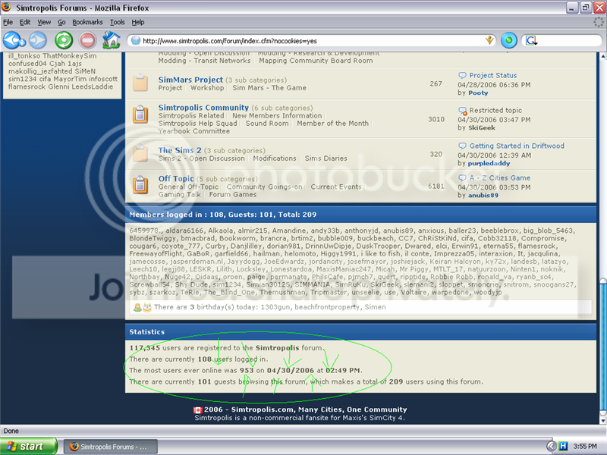
Task: Click the browser Back arrow button
Action: tap(14, 40)
